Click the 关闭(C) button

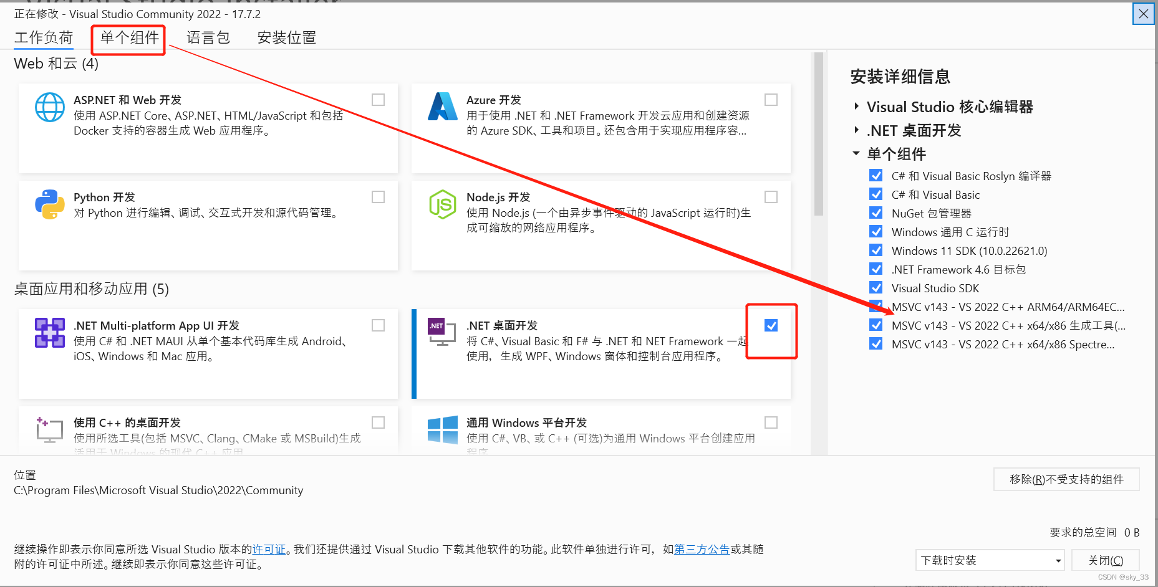[1105, 560]
